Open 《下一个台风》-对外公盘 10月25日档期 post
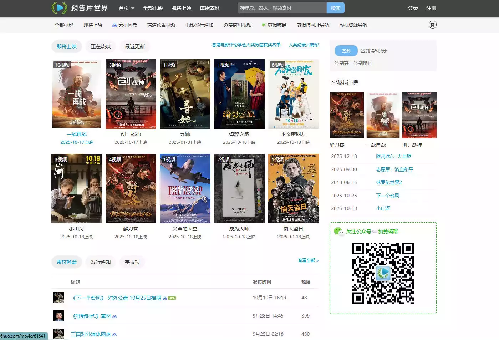Image resolution: width=499 pixels, height=340 pixels. (x=117, y=298)
